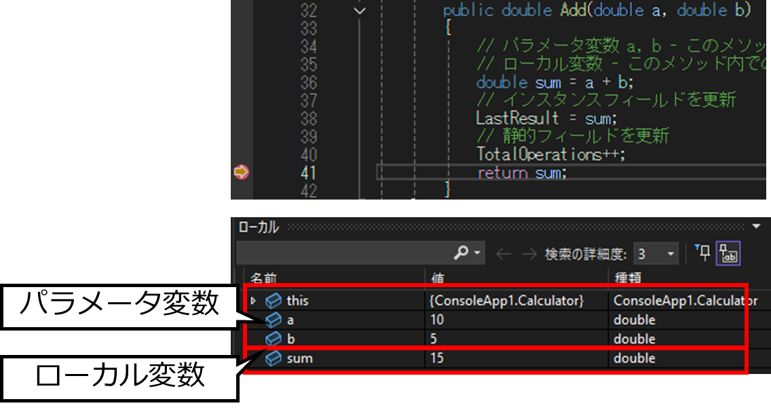
Task: Toggle the highlighted 'ab' view icon
Action: [x=728, y=254]
